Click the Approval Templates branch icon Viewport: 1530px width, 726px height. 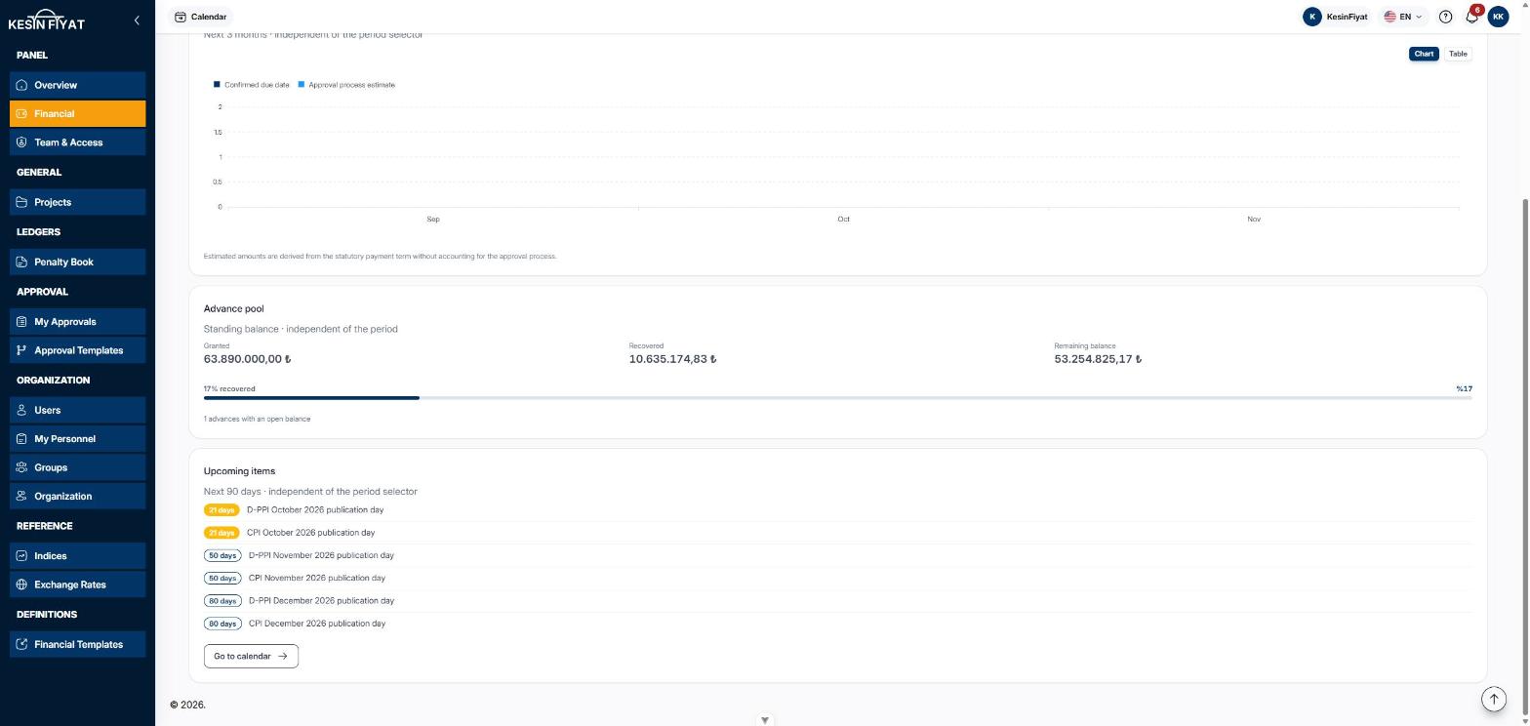(x=21, y=350)
